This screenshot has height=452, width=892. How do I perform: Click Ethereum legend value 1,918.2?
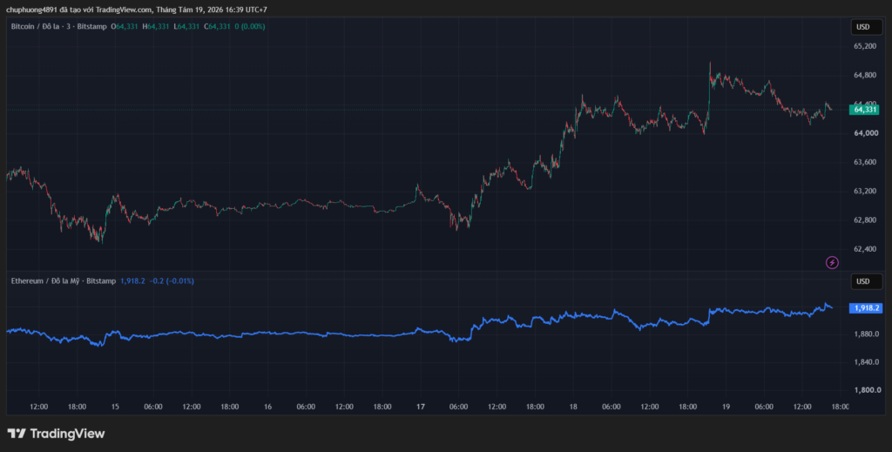[x=132, y=280]
